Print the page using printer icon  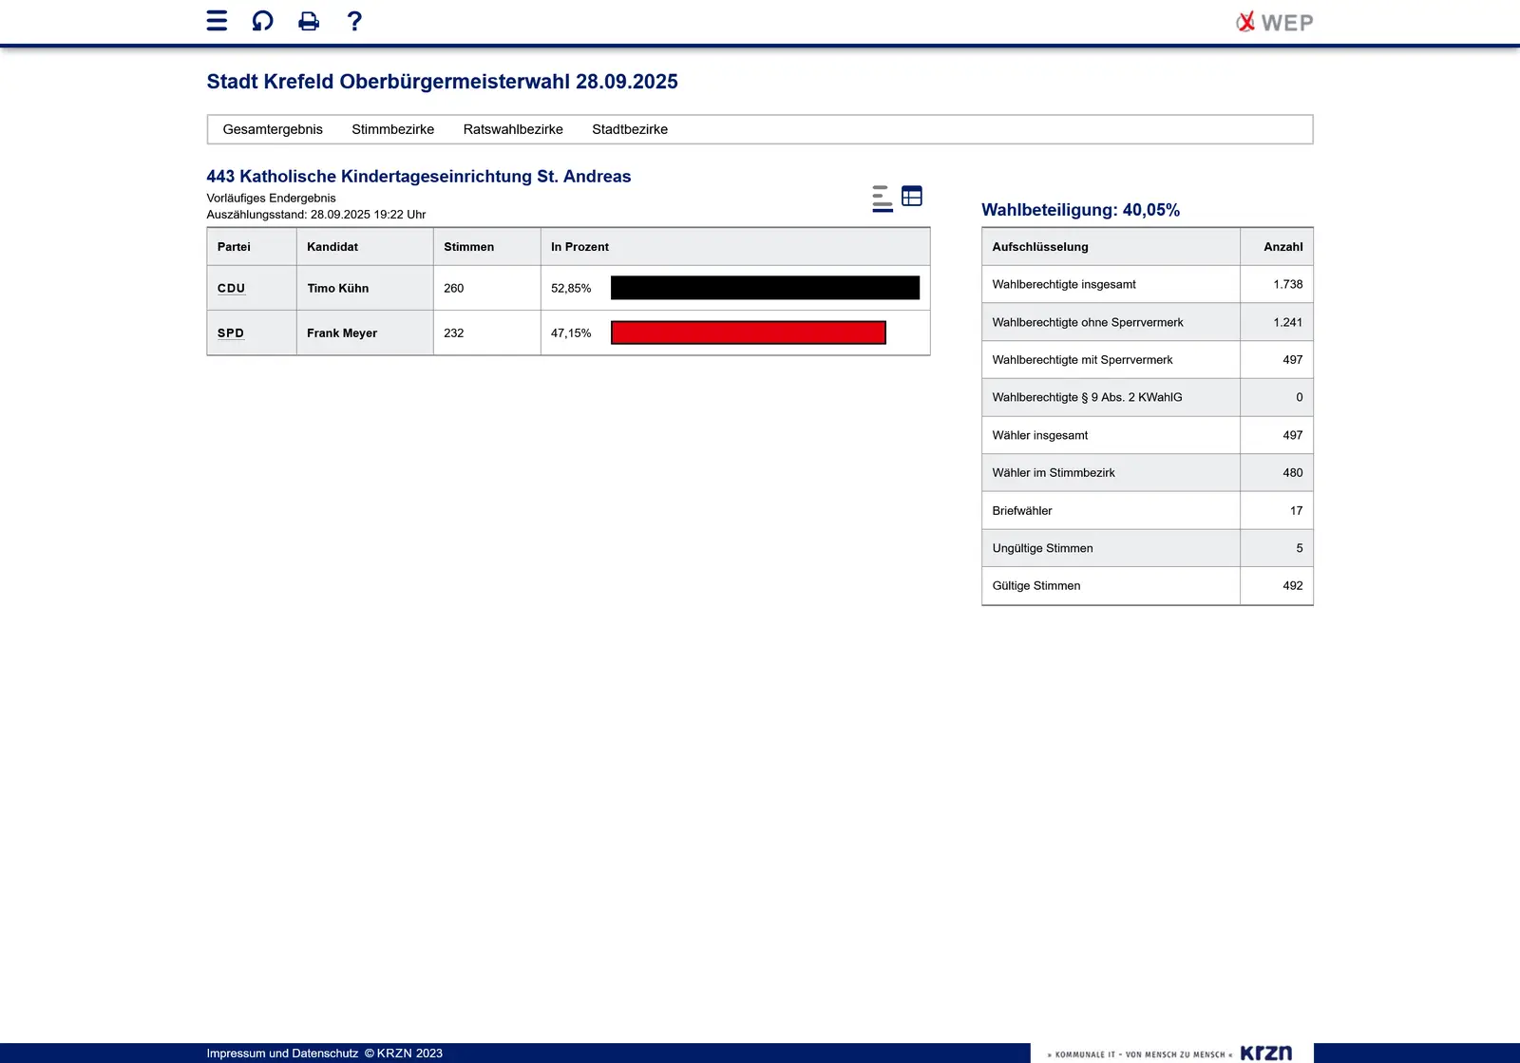click(309, 21)
